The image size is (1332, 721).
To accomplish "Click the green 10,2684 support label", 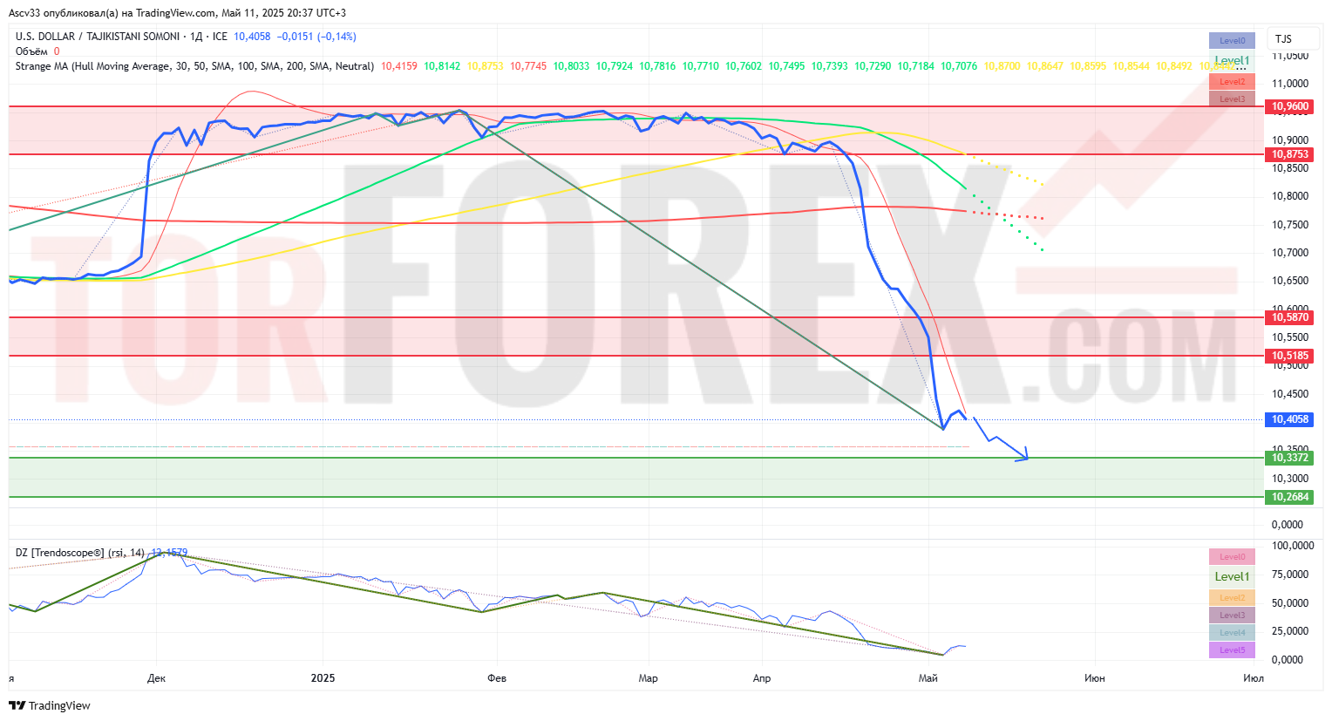I will pyautogui.click(x=1289, y=497).
